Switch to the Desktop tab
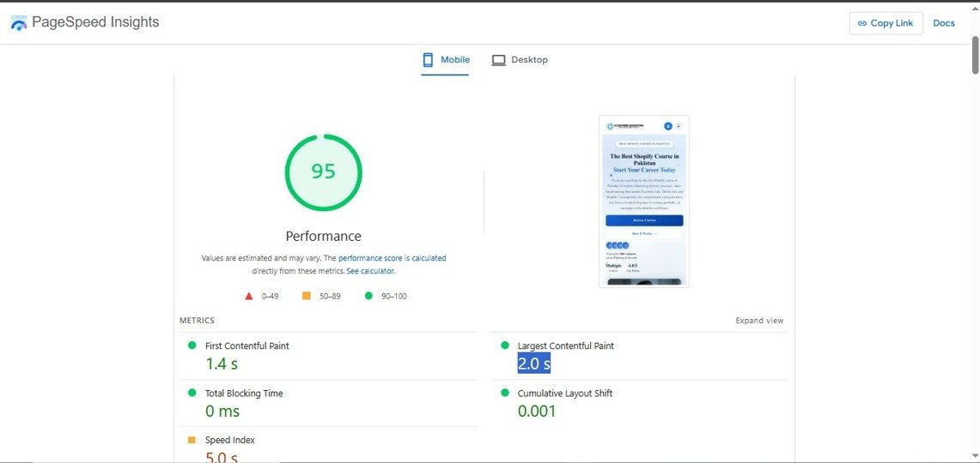Viewport: 980px width, 463px height. [520, 60]
